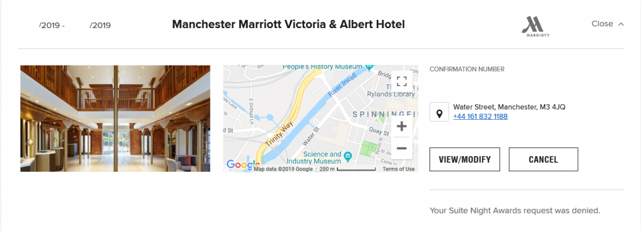Zoom in on the map
Screen dimensions: 641x231
click(402, 126)
